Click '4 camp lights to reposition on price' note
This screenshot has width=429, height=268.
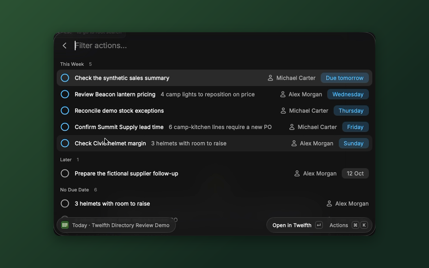[208, 94]
